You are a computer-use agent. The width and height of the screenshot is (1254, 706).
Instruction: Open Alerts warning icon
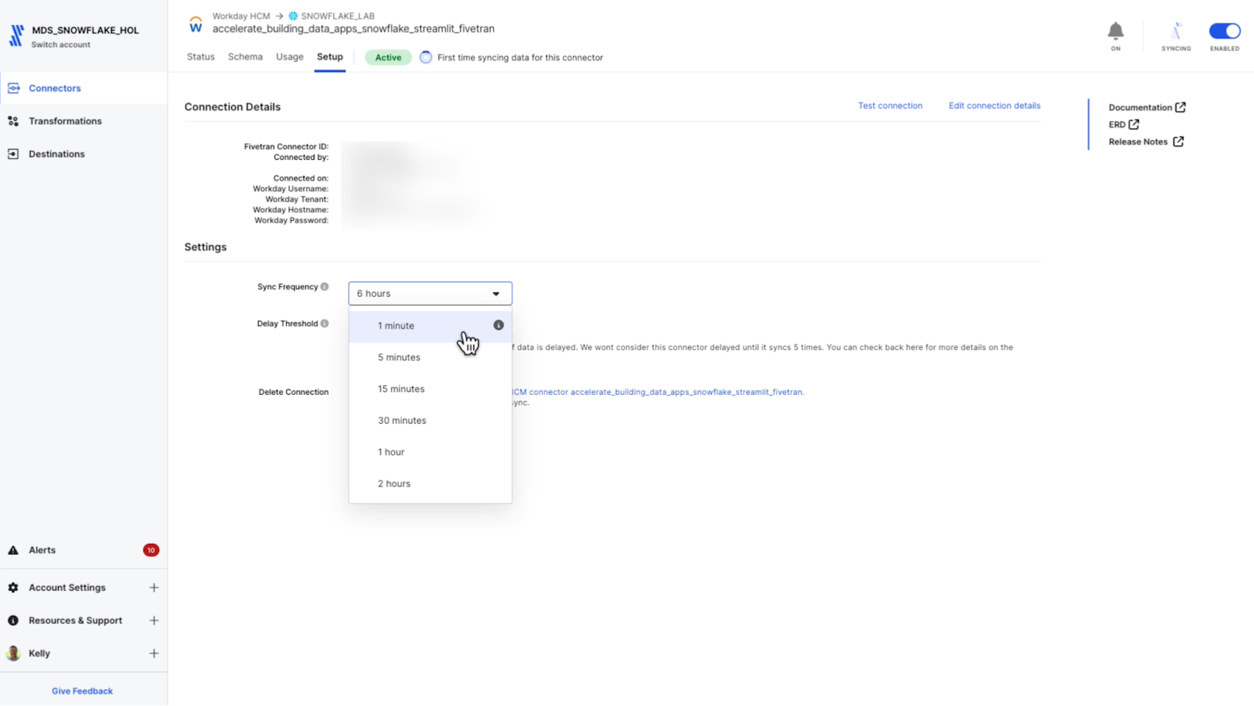point(13,550)
